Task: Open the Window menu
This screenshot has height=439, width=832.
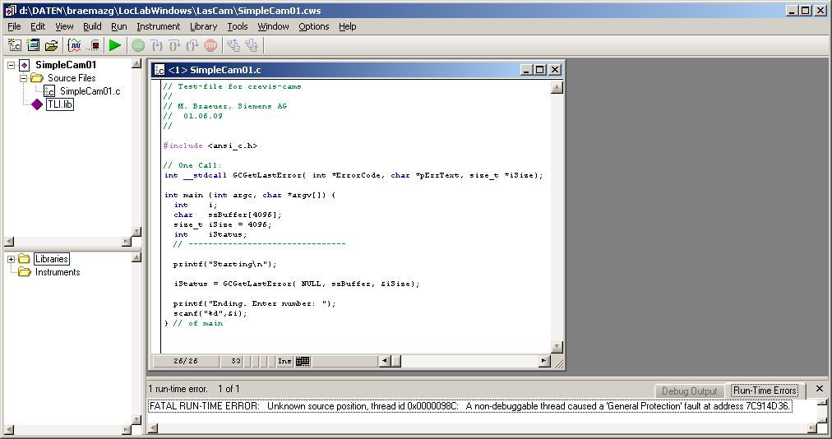Action: pos(273,26)
